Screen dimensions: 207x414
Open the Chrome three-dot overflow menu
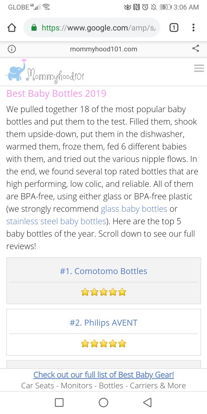tap(194, 28)
